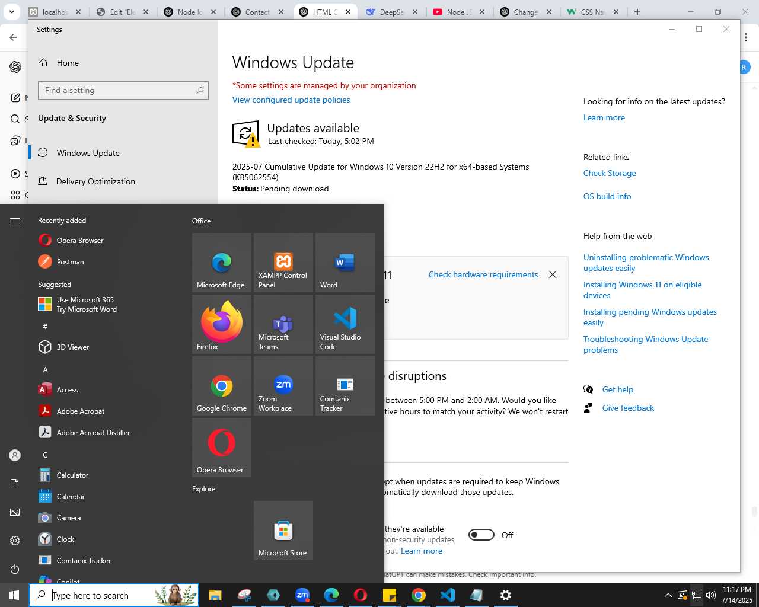Toggle the update download switch set to Off
This screenshot has height=607, width=759.
481,535
